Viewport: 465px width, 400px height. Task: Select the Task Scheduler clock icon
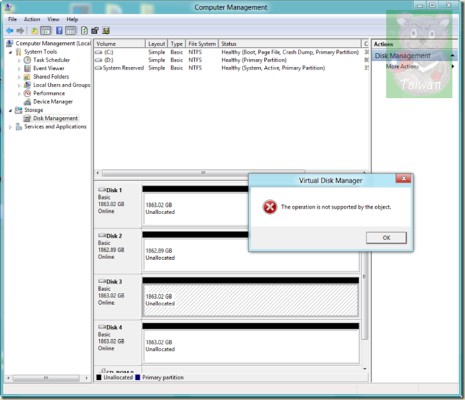(27, 60)
